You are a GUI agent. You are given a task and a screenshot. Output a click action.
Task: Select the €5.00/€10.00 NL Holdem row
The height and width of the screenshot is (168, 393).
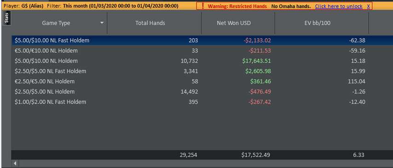pyautogui.click(x=202, y=51)
